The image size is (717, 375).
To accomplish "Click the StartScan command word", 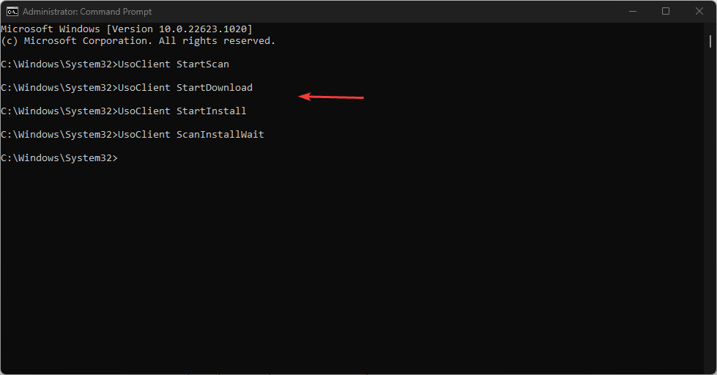I will pyautogui.click(x=203, y=64).
